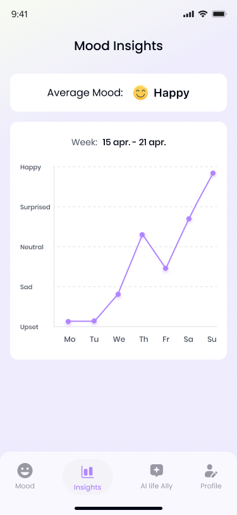The width and height of the screenshot is (237, 515).
Task: Select the week range 15 apr. - 21 apr.
Action: pos(134,143)
